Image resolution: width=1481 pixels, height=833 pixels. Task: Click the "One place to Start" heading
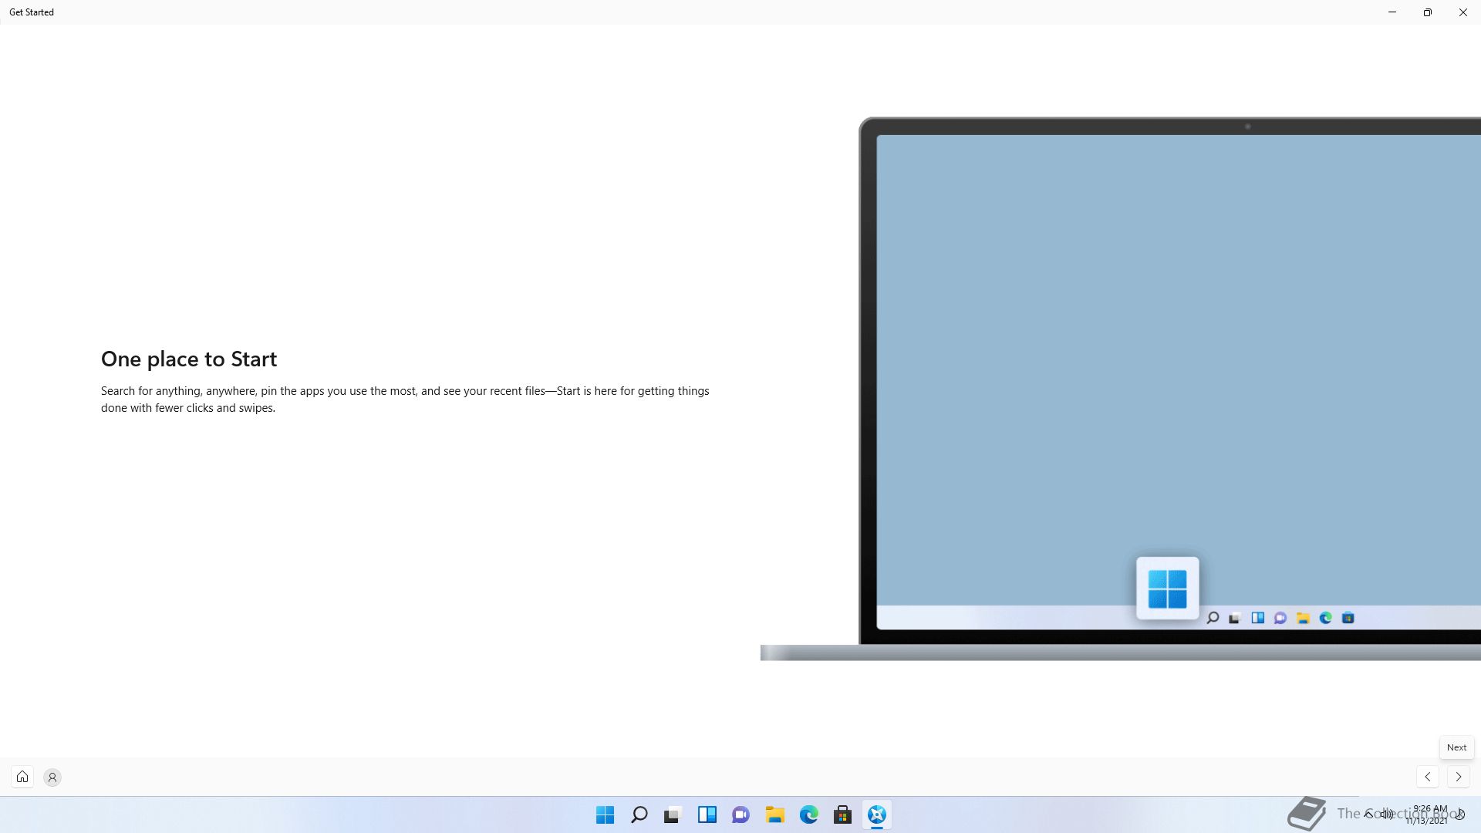[189, 359]
